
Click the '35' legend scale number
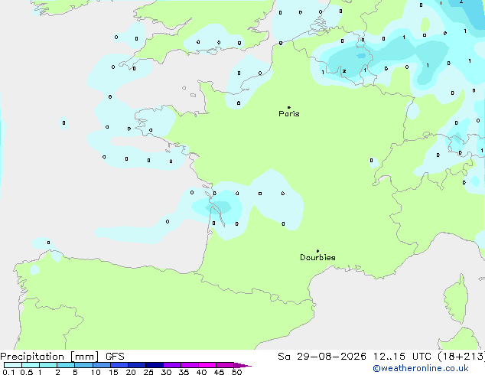pyautogui.click(x=184, y=372)
